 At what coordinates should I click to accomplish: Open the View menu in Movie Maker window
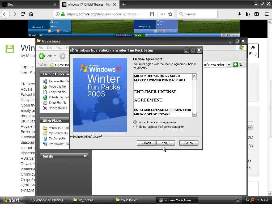click(59, 48)
